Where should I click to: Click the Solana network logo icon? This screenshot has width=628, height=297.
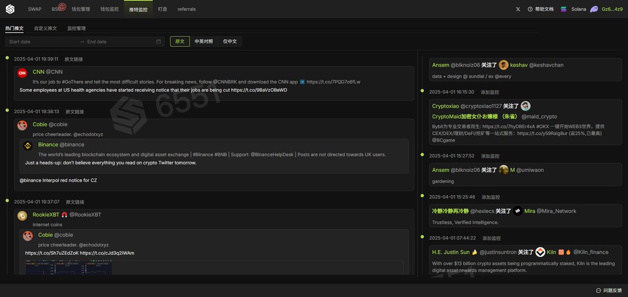(564, 9)
